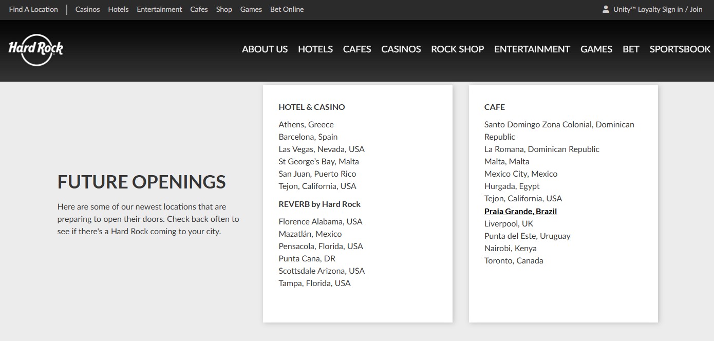This screenshot has width=714, height=341.
Task: Select Tampa, Florida, USA listing
Action: coord(315,283)
